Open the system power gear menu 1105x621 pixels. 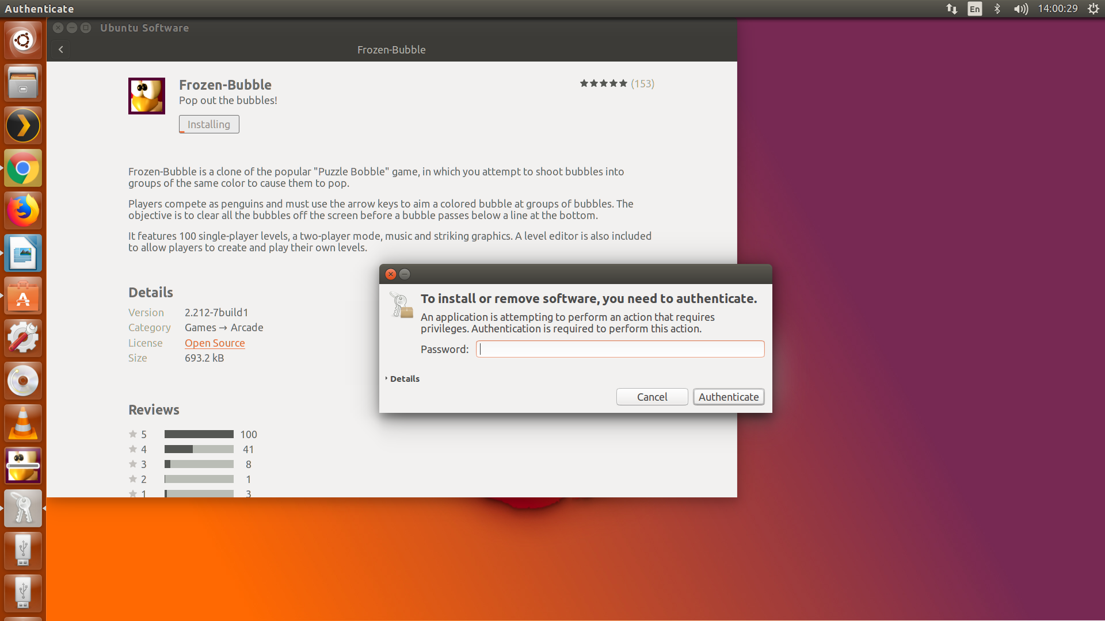[x=1093, y=9]
